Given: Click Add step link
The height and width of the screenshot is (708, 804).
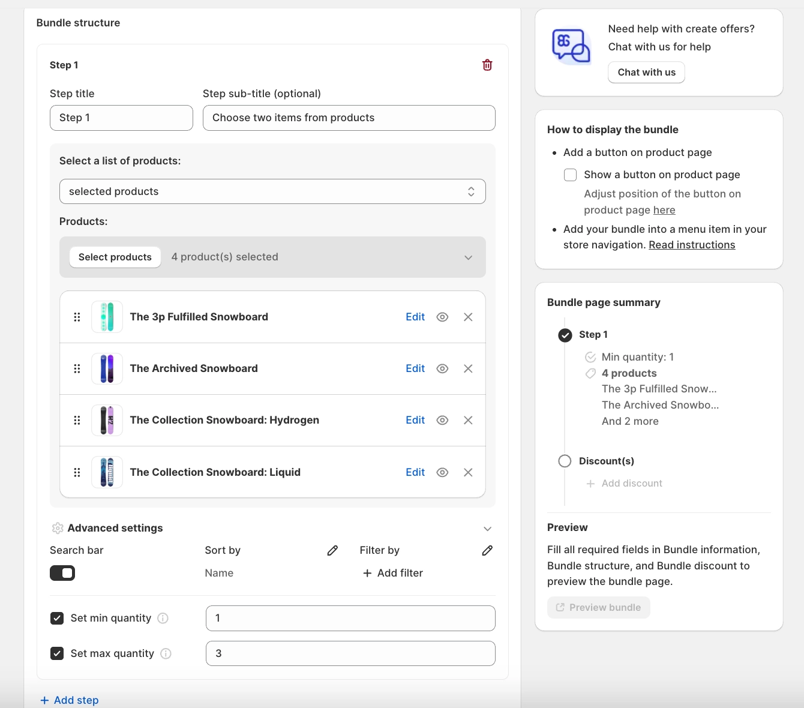Looking at the screenshot, I should pos(70,700).
